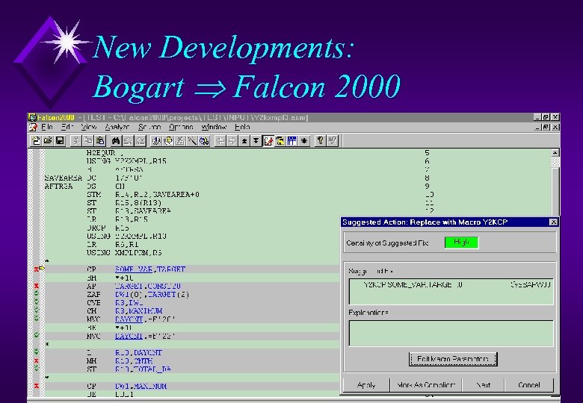
Task: Click the document icon left of File menu
Action: coord(33,128)
